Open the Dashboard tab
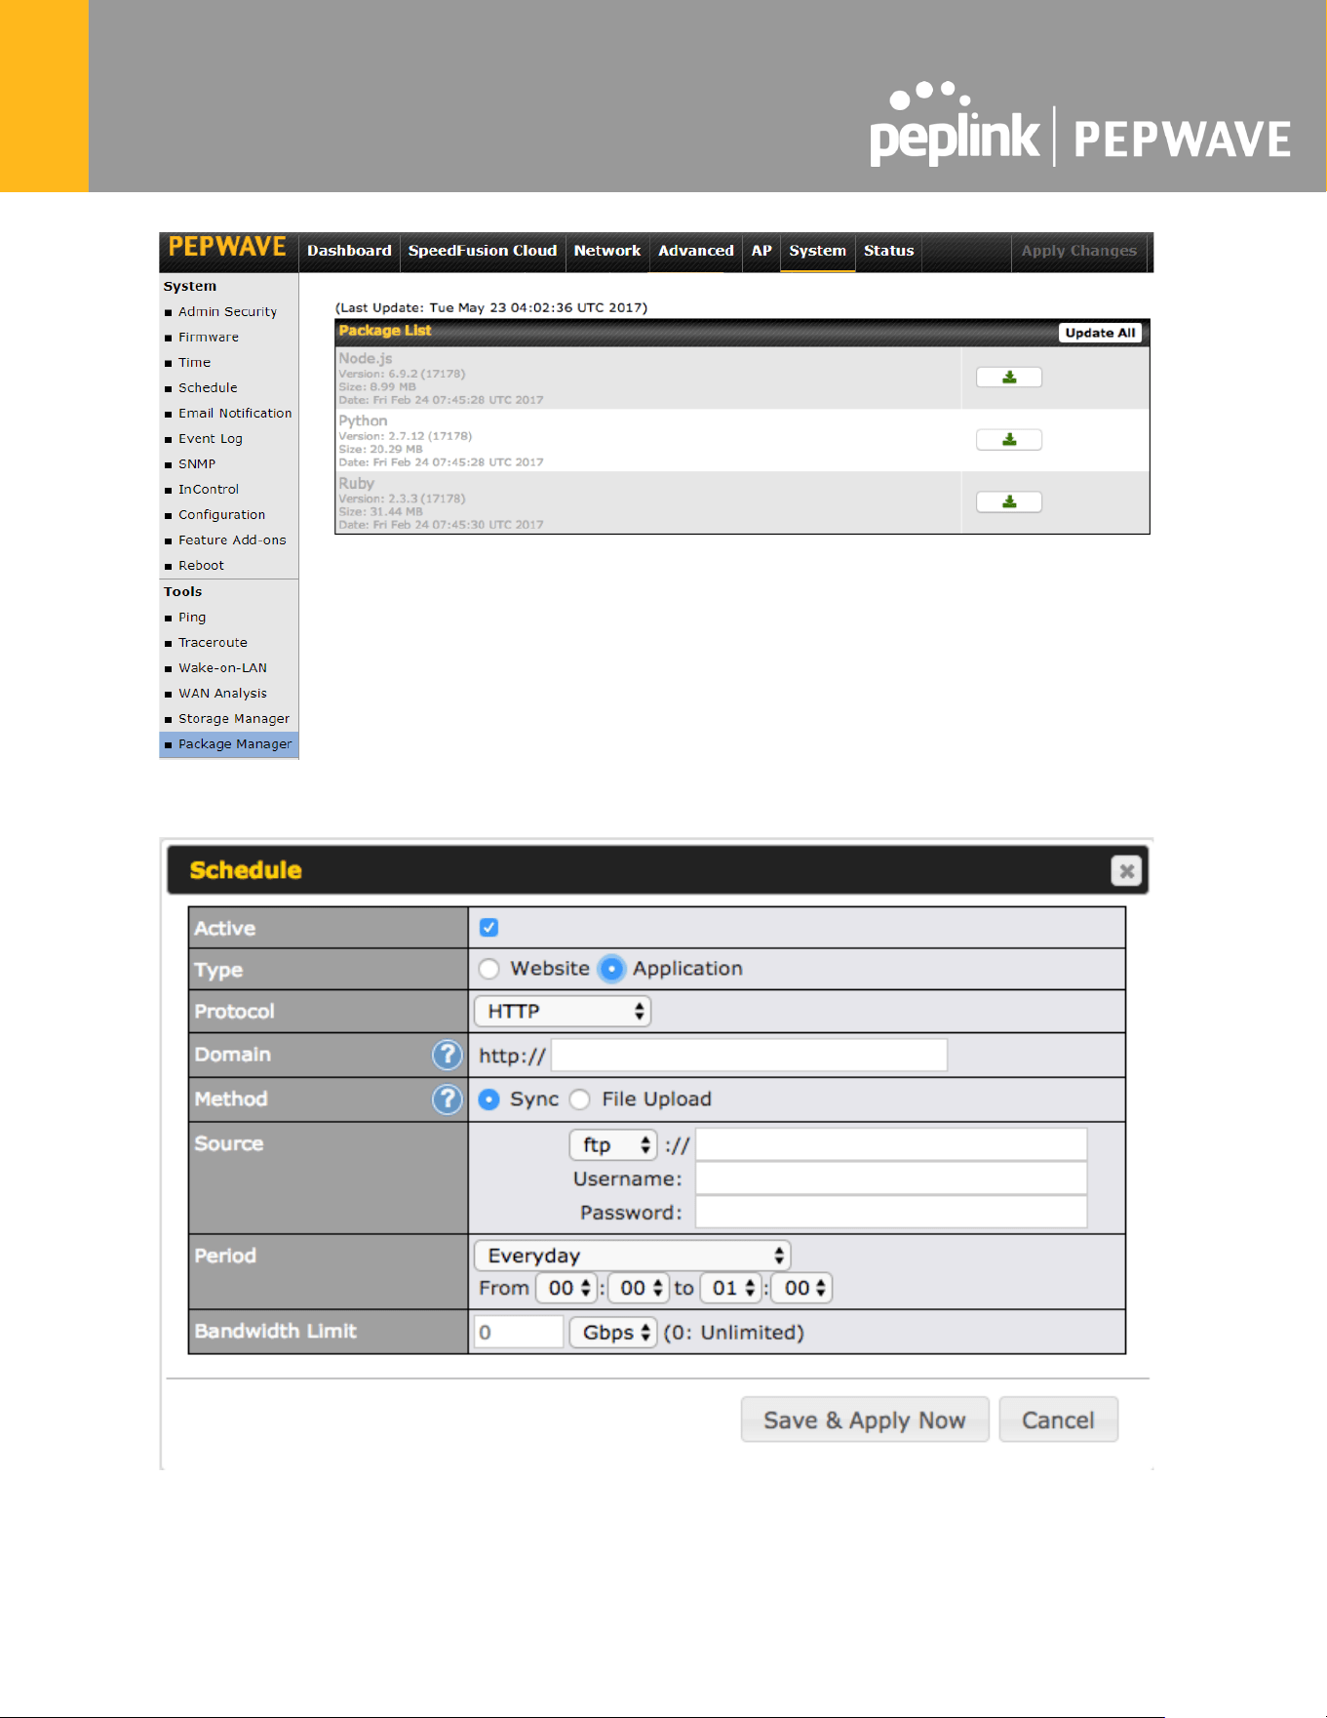 pos(349,252)
